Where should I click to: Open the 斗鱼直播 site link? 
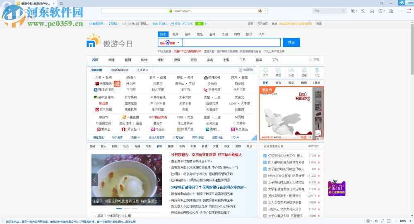(x=131, y=117)
